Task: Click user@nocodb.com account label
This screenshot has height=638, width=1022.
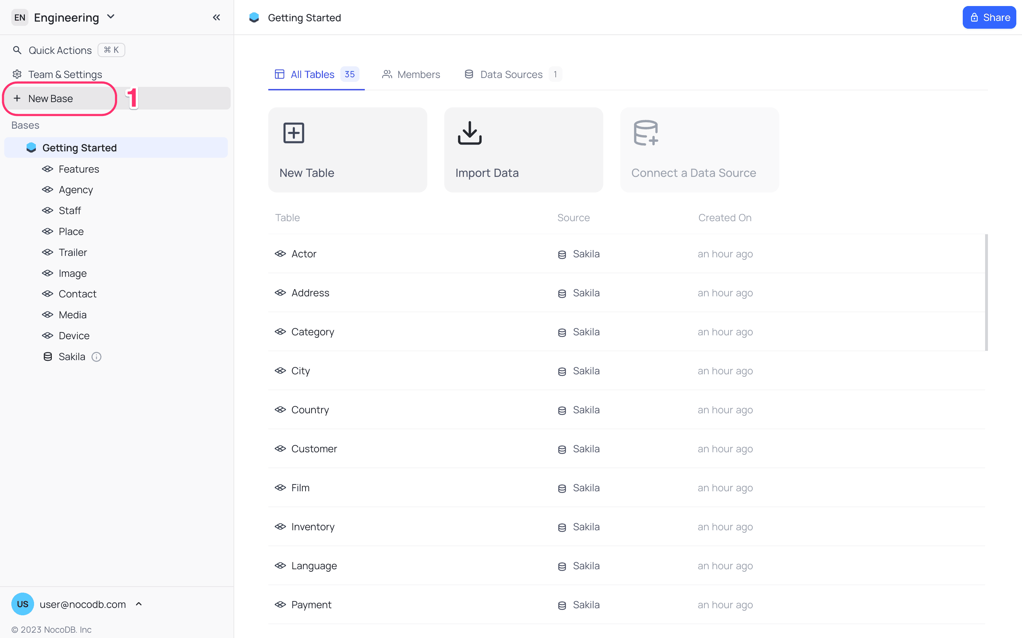Action: click(83, 604)
